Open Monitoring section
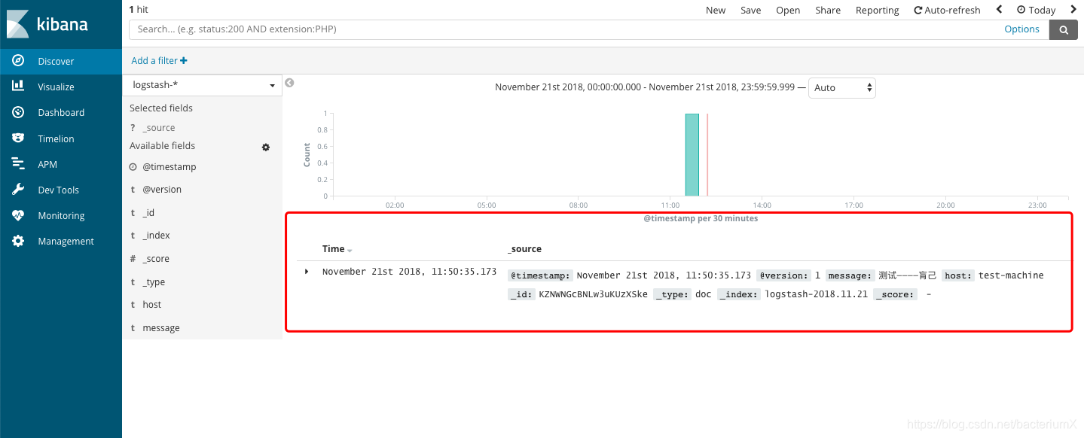This screenshot has width=1084, height=438. click(x=61, y=215)
